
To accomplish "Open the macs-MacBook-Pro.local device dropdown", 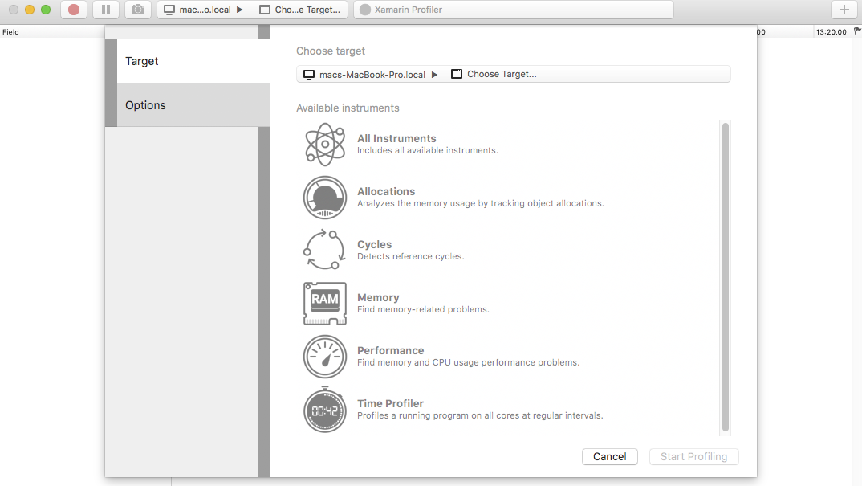I will (x=371, y=74).
